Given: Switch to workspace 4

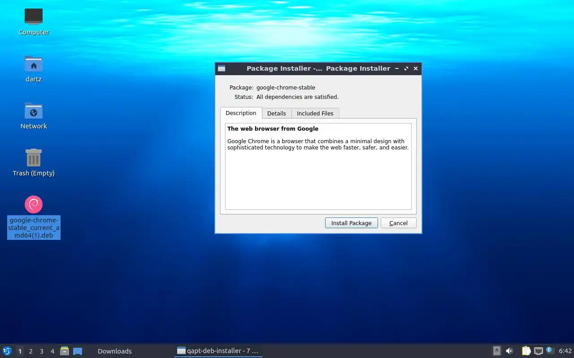Looking at the screenshot, I should (52, 351).
